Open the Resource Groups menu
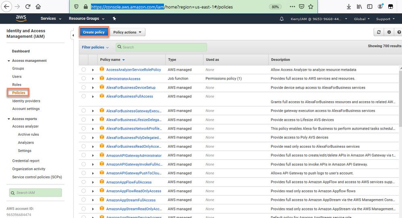 (x=87, y=19)
